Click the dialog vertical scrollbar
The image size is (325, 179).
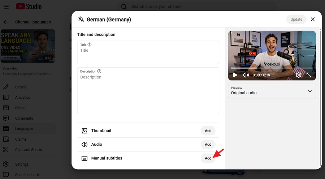320,98
